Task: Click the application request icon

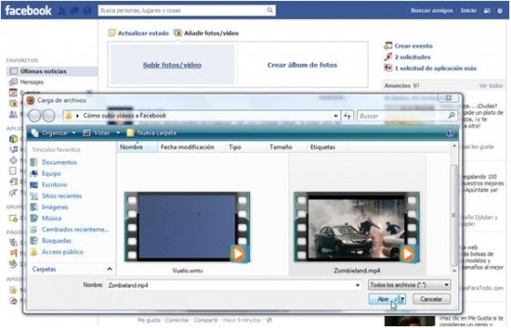Action: [x=388, y=67]
